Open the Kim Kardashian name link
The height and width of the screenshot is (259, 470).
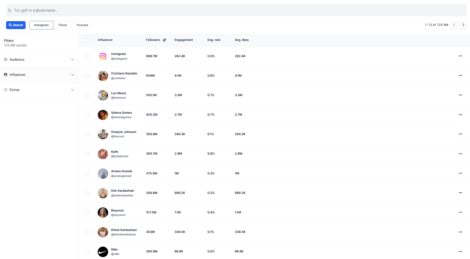(122, 191)
